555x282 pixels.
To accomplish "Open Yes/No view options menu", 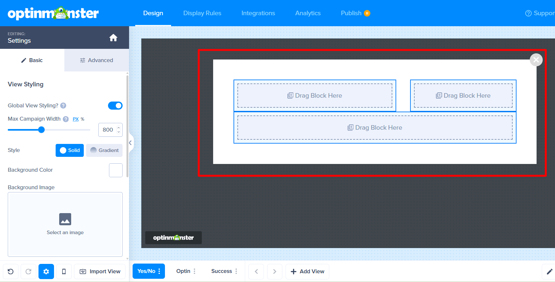I will pos(159,271).
